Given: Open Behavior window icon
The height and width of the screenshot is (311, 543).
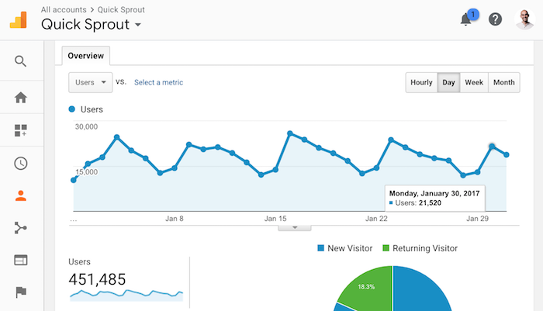Looking at the screenshot, I should (x=21, y=260).
